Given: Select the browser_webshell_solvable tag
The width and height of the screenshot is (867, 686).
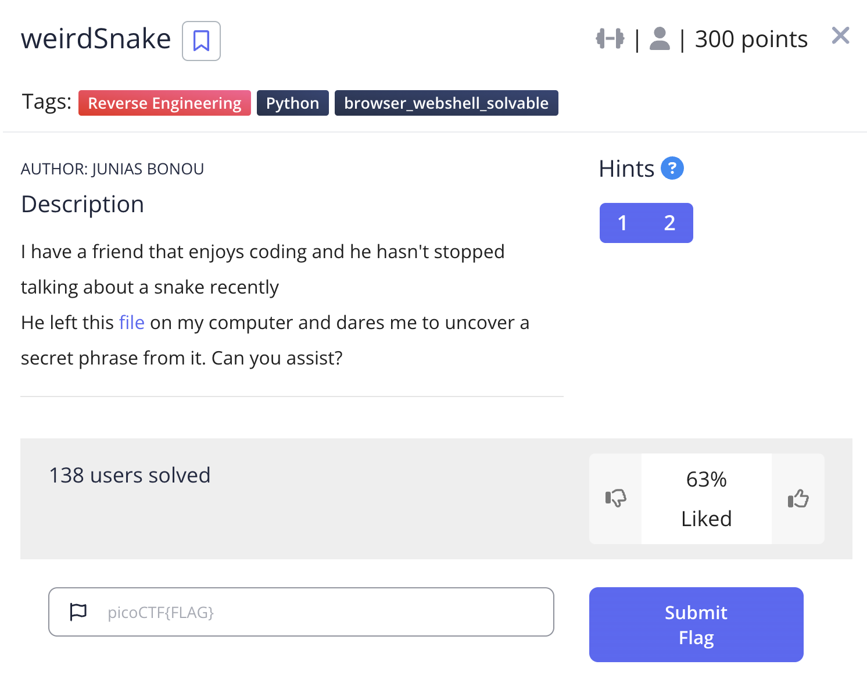Looking at the screenshot, I should click(x=446, y=103).
